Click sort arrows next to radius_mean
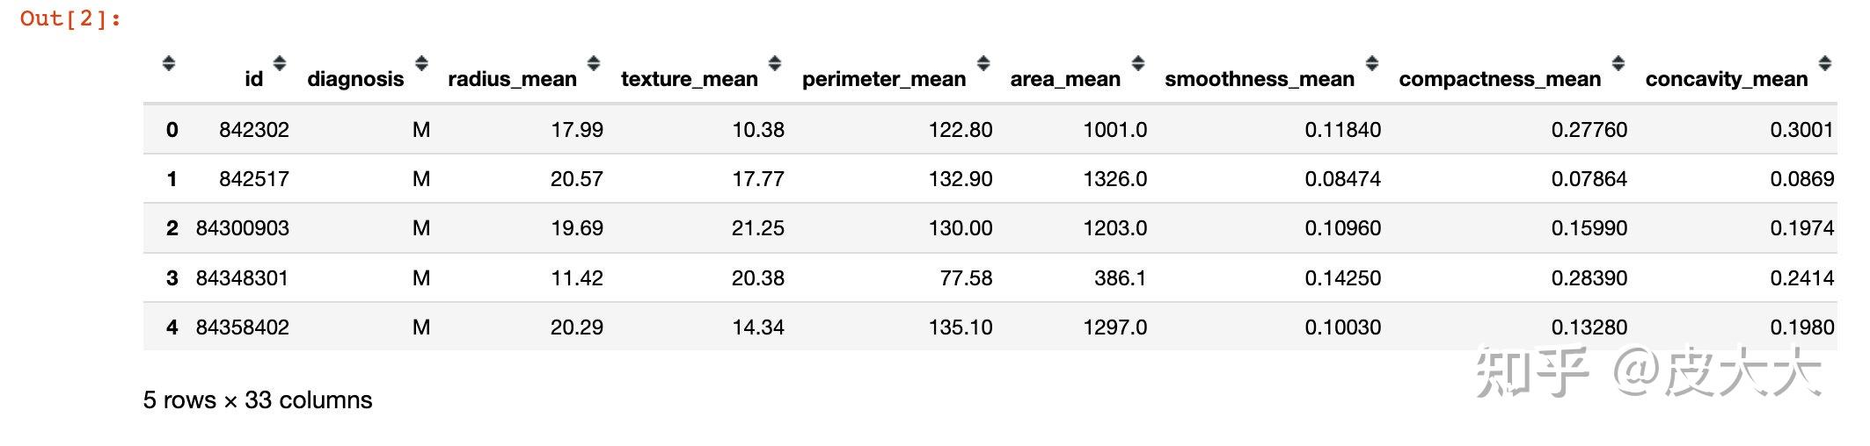The image size is (1870, 446). coord(594,63)
